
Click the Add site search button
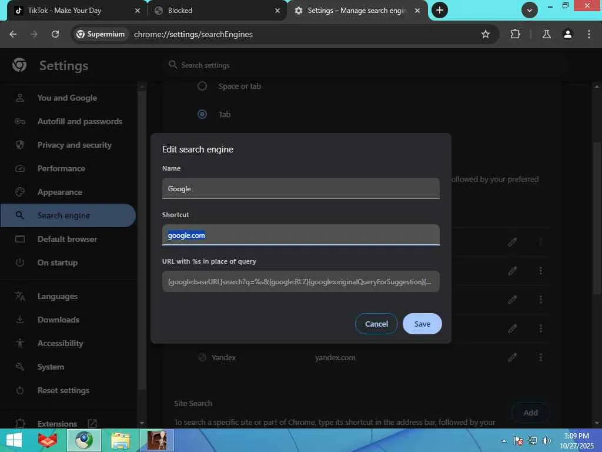[531, 413]
